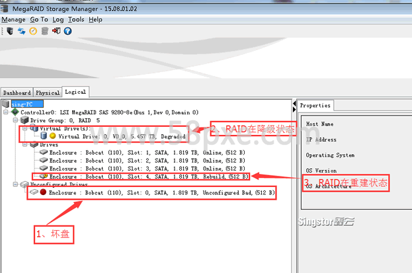This screenshot has height=273, width=412.
Task: Click the IP Address property label
Action: click(x=321, y=139)
